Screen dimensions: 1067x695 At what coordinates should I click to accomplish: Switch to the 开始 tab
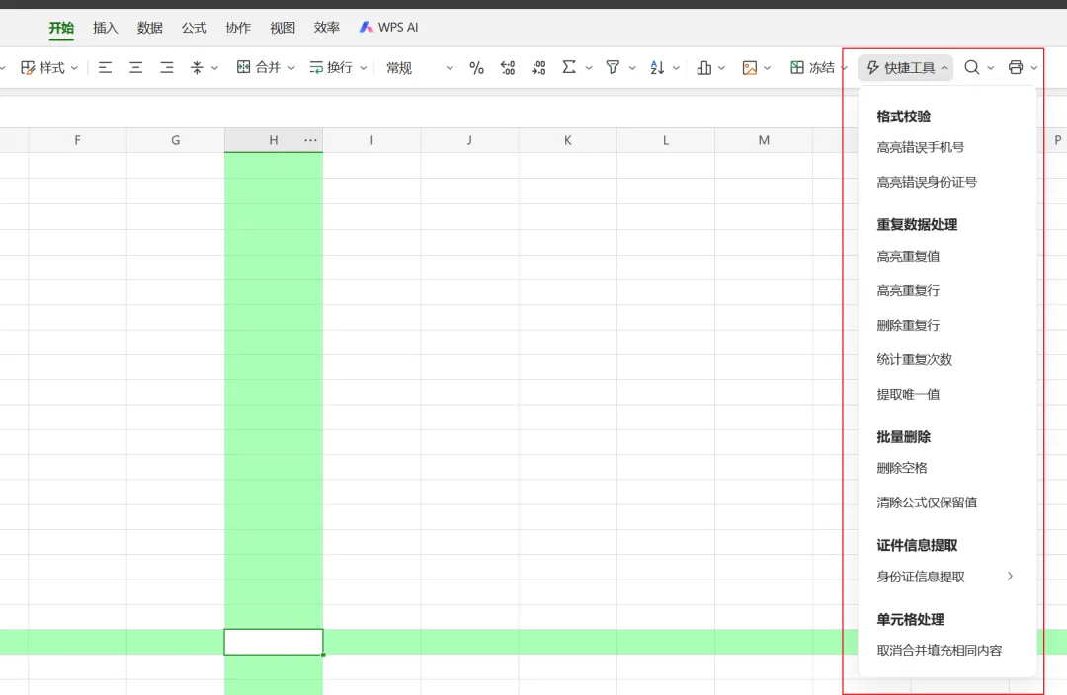tap(61, 28)
